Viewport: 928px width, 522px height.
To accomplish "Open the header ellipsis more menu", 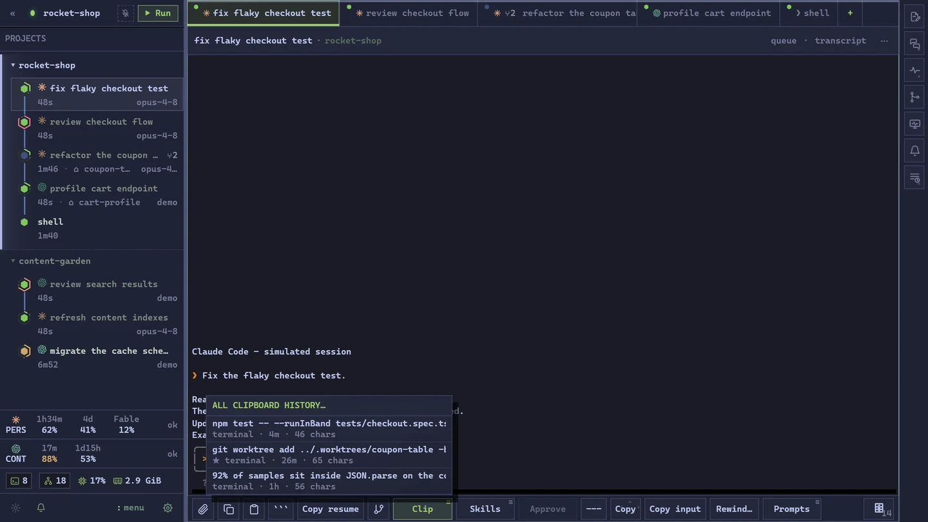I will 884,41.
